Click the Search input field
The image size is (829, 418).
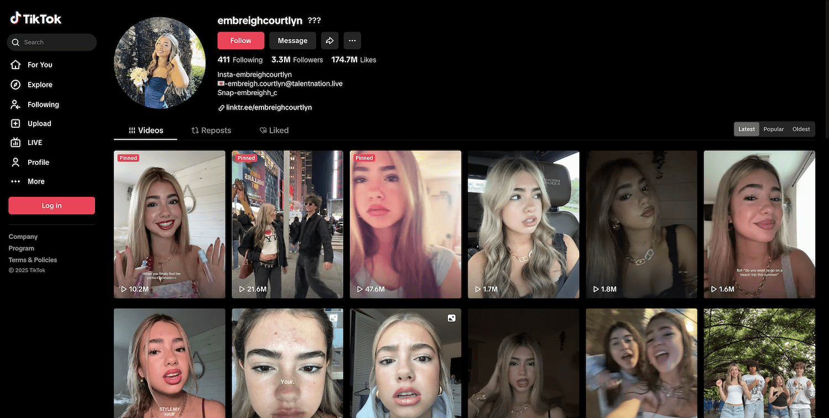coord(55,42)
